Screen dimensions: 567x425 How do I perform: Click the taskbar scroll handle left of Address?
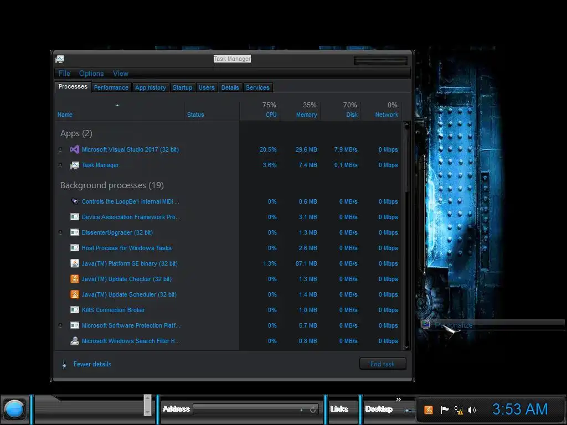pyautogui.click(x=147, y=406)
